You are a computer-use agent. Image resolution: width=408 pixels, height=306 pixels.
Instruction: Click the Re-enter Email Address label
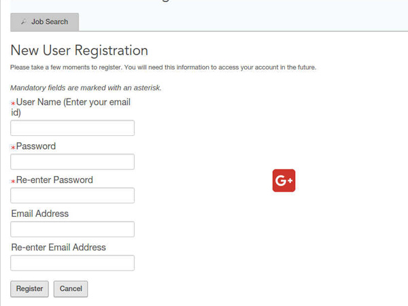(x=58, y=248)
